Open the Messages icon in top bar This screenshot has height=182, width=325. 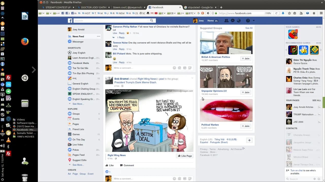[x=233, y=20]
